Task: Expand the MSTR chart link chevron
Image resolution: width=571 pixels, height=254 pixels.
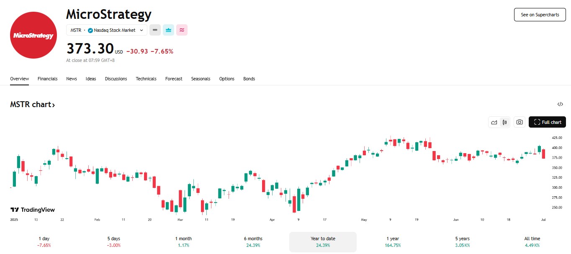Action: tap(53, 104)
